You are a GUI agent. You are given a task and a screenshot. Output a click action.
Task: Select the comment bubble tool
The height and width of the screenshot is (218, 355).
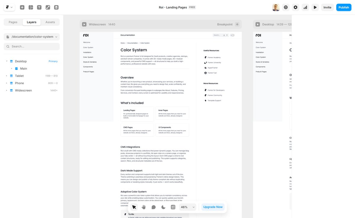154,207
